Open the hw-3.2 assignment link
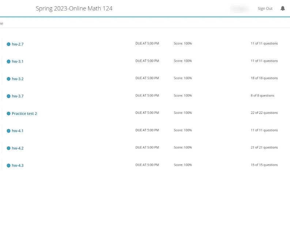Screen dimensions: 290x233 [18, 79]
